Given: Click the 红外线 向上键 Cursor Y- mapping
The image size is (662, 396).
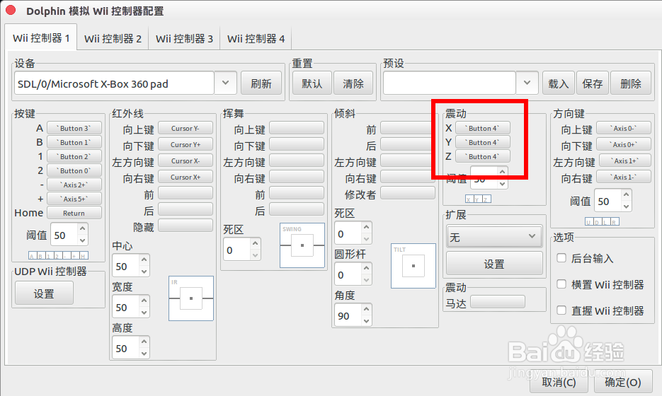Looking at the screenshot, I should 186,128.
